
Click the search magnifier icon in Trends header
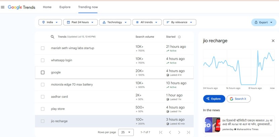(x=52, y=37)
